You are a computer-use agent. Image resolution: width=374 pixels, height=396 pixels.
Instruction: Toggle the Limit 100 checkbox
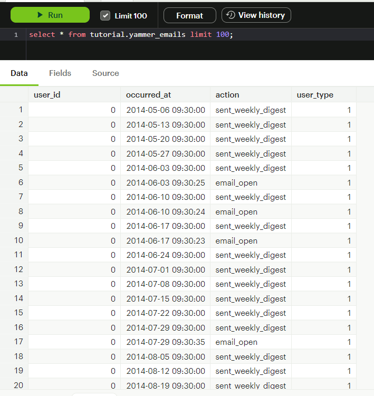click(105, 16)
